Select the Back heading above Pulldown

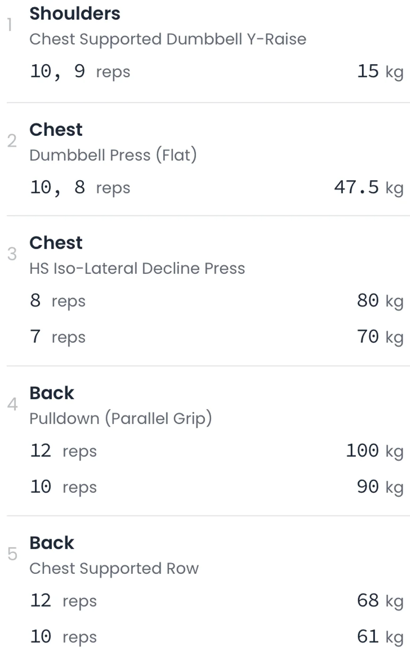coord(52,393)
